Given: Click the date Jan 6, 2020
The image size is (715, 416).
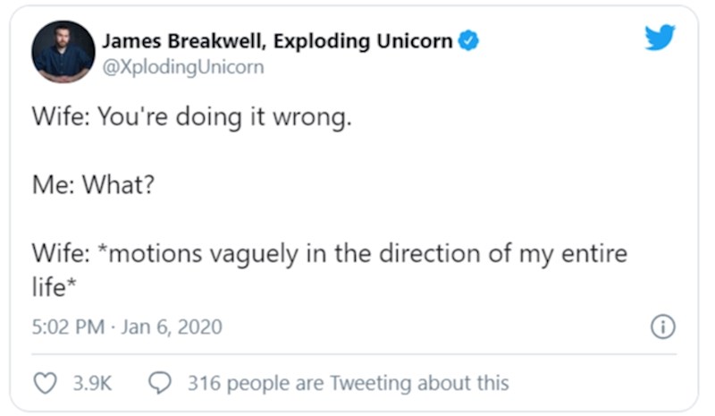Looking at the screenshot, I should (172, 327).
